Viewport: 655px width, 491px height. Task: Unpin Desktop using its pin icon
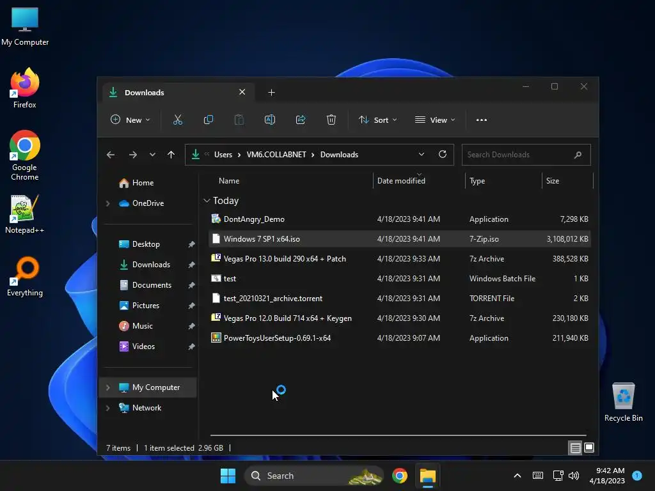coord(191,244)
